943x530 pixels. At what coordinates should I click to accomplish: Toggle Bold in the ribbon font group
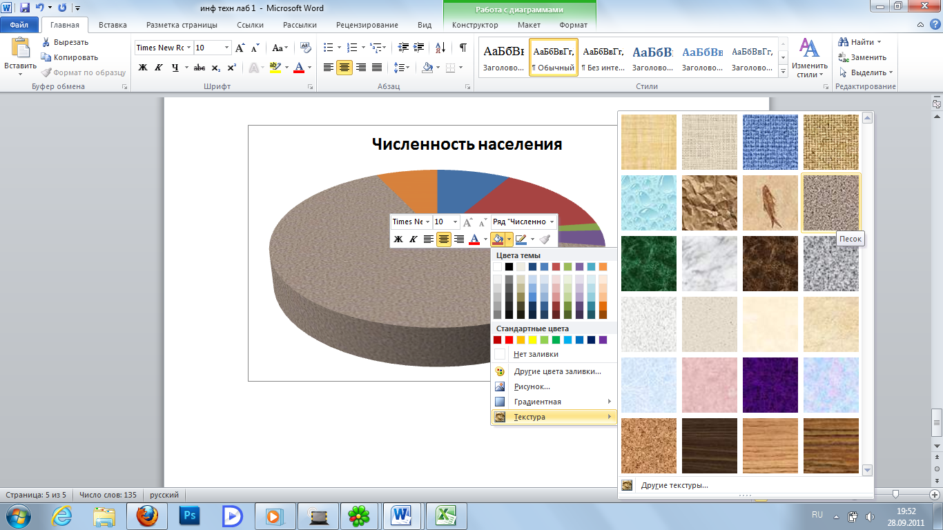coord(143,68)
